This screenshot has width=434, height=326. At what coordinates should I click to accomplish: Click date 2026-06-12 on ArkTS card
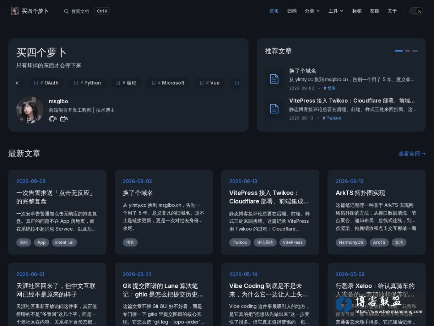(350, 181)
